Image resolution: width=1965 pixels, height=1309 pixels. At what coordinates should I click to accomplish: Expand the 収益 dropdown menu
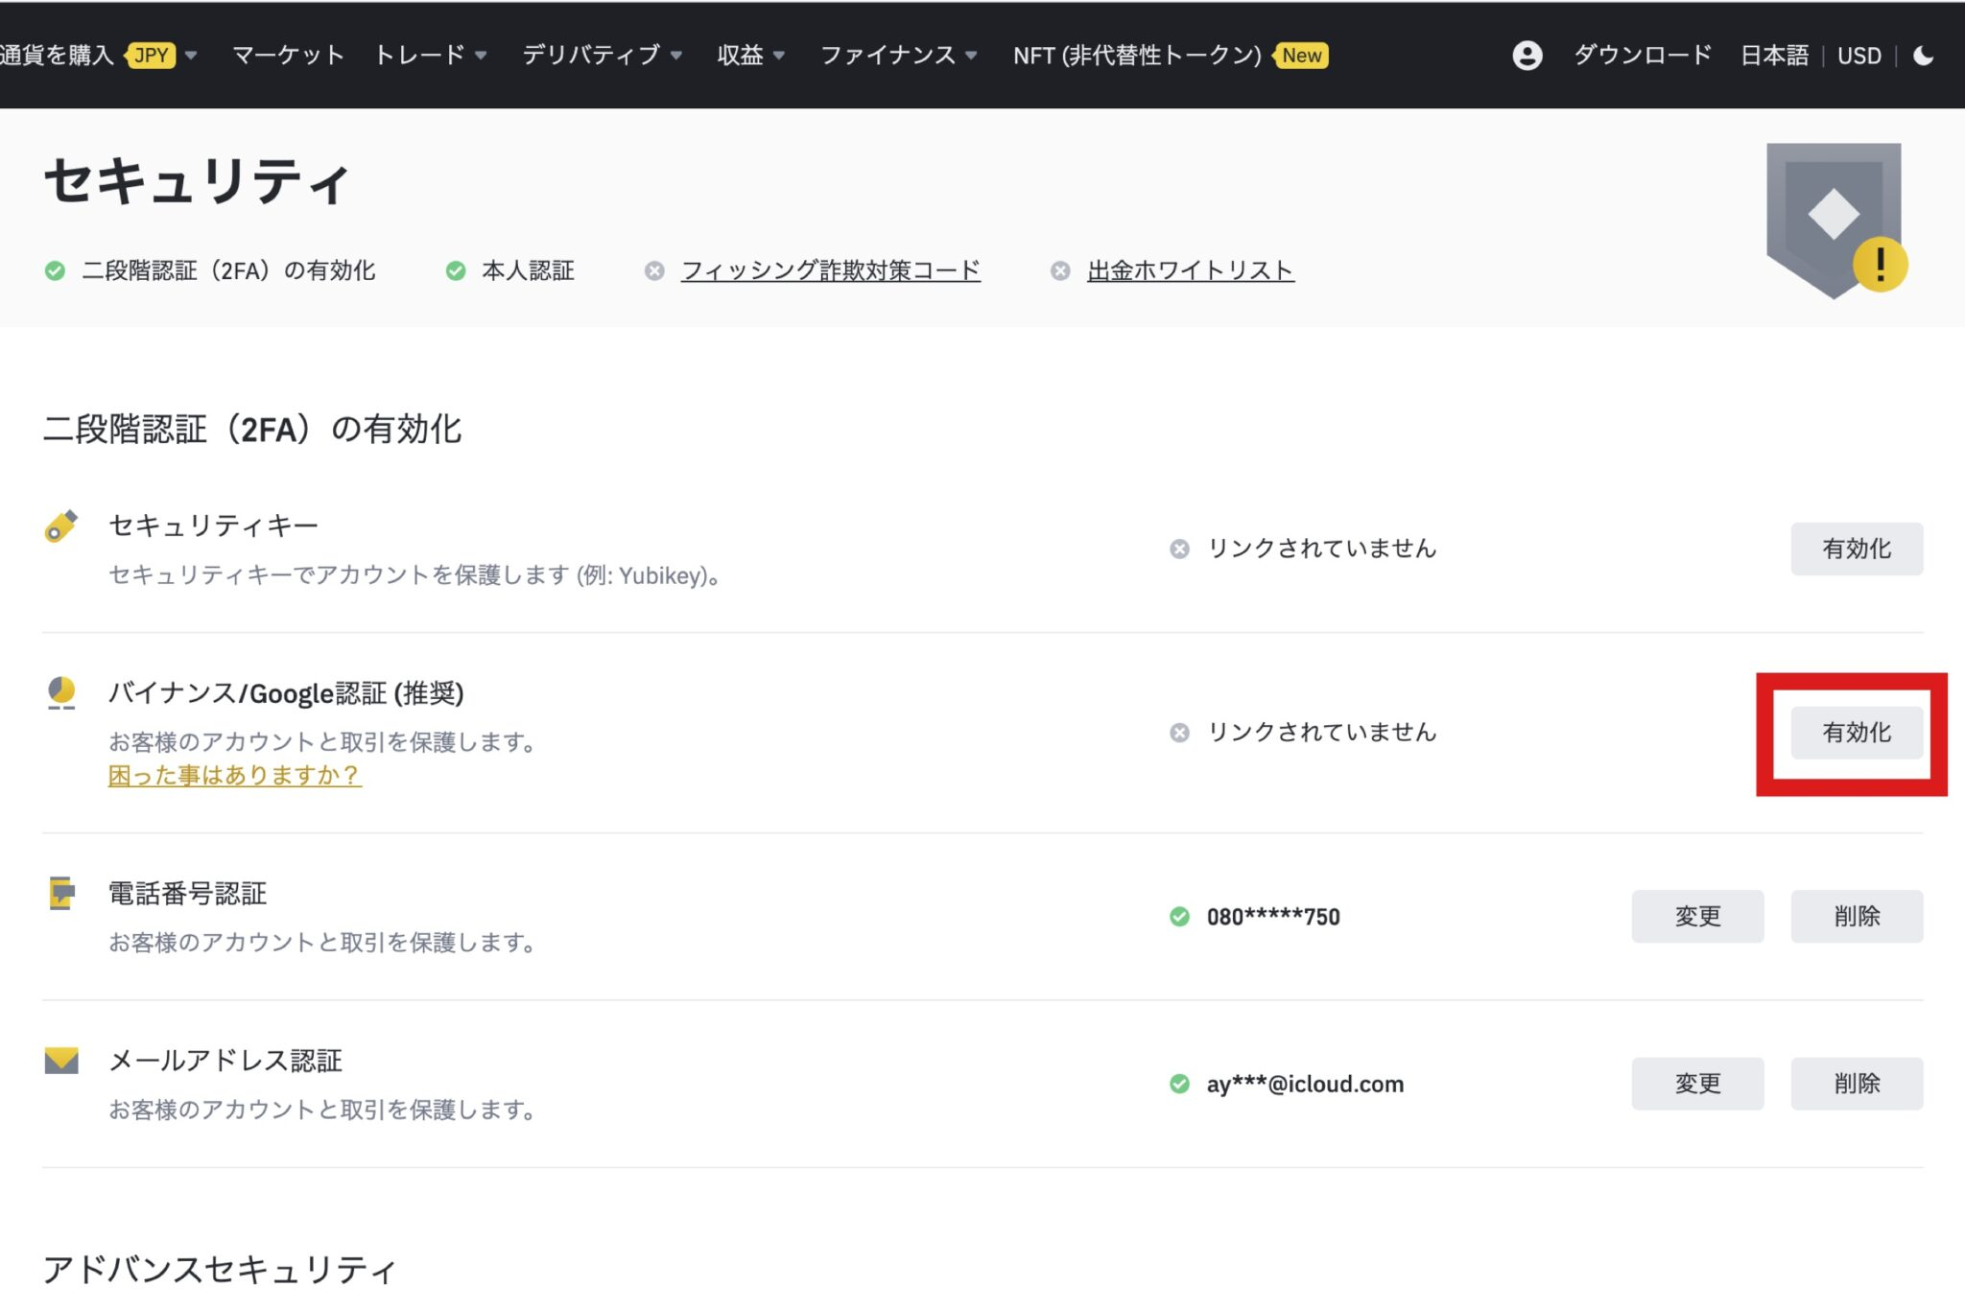click(779, 56)
